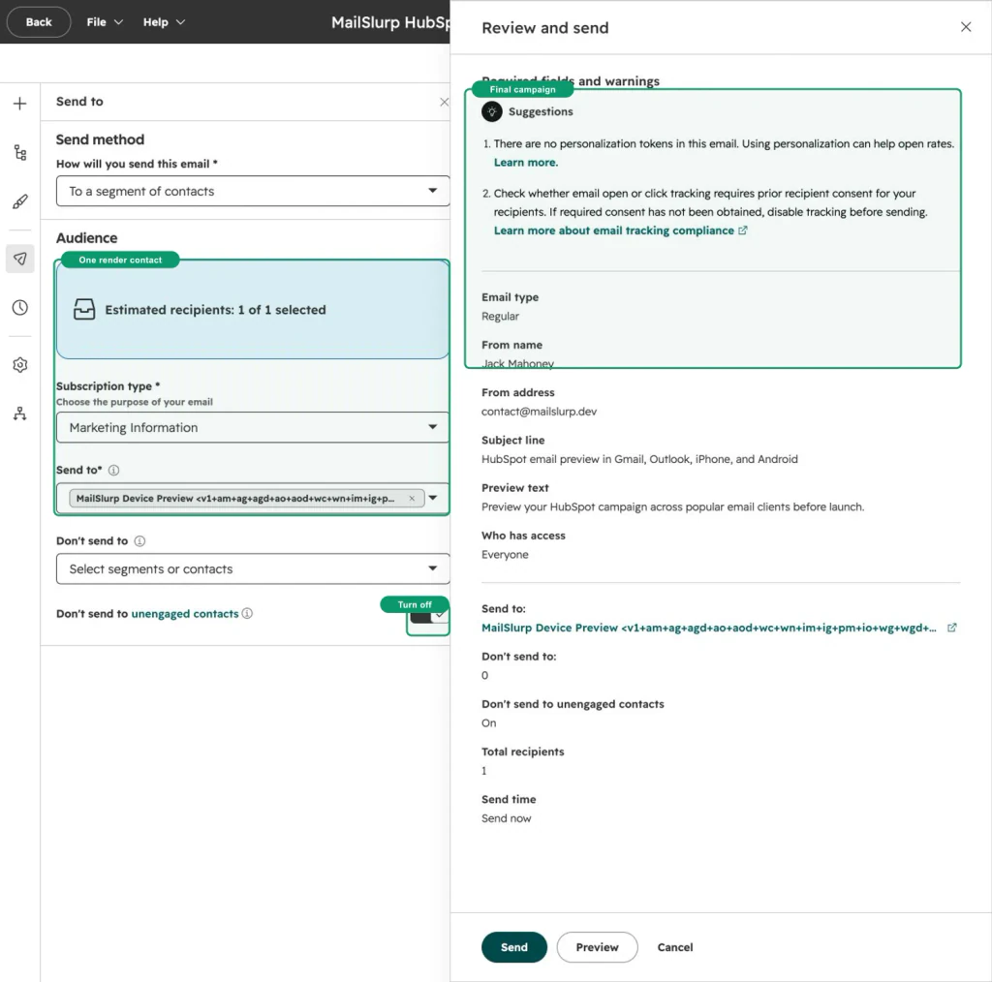Remove MailSlurp Device Preview chip with x
The width and height of the screenshot is (992, 982).
pos(412,499)
